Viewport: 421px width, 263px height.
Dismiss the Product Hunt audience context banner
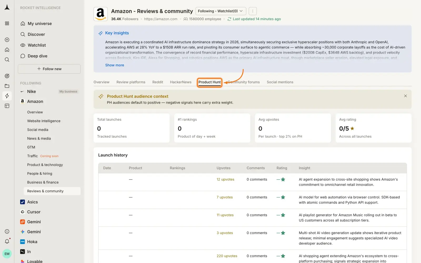[405, 96]
